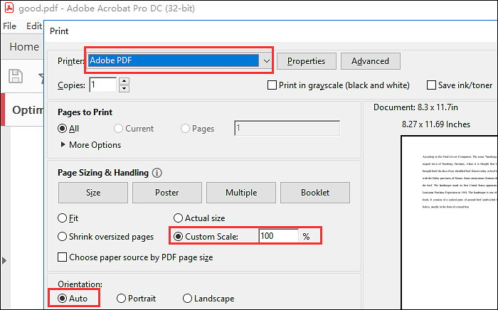Click the Properties button
Screen dimensions: 498x310
coord(306,61)
